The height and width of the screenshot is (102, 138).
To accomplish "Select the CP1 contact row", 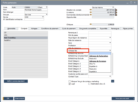I will point(26,35).
